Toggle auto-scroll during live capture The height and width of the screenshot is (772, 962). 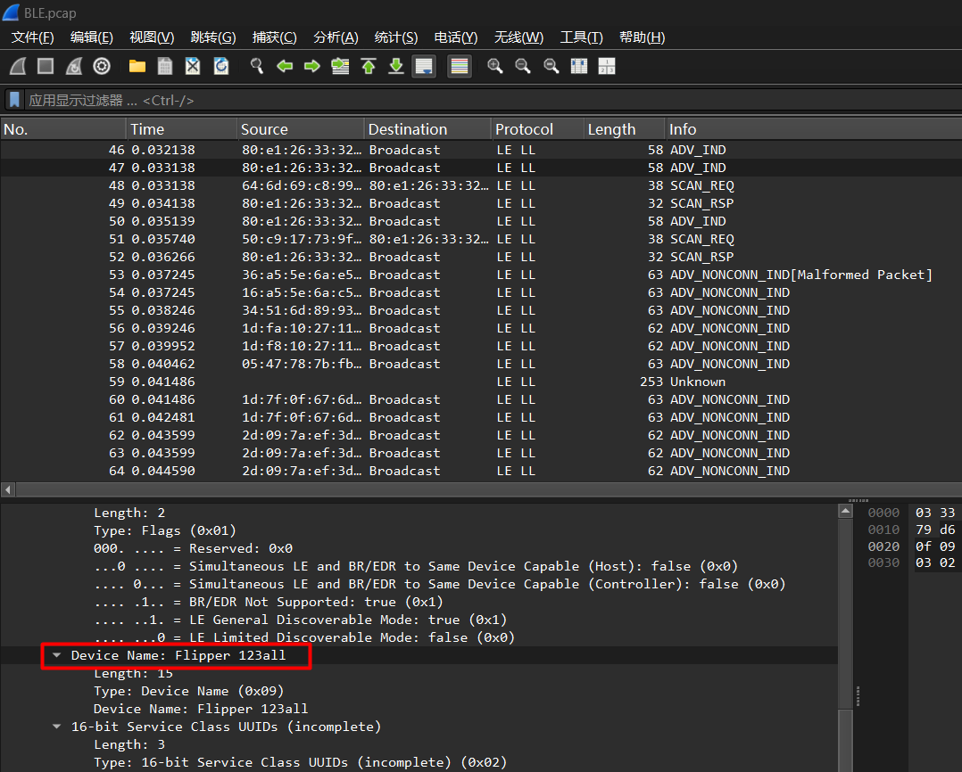(424, 66)
